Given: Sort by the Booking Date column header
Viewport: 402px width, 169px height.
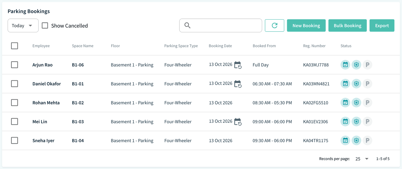Looking at the screenshot, I should coord(220,46).
